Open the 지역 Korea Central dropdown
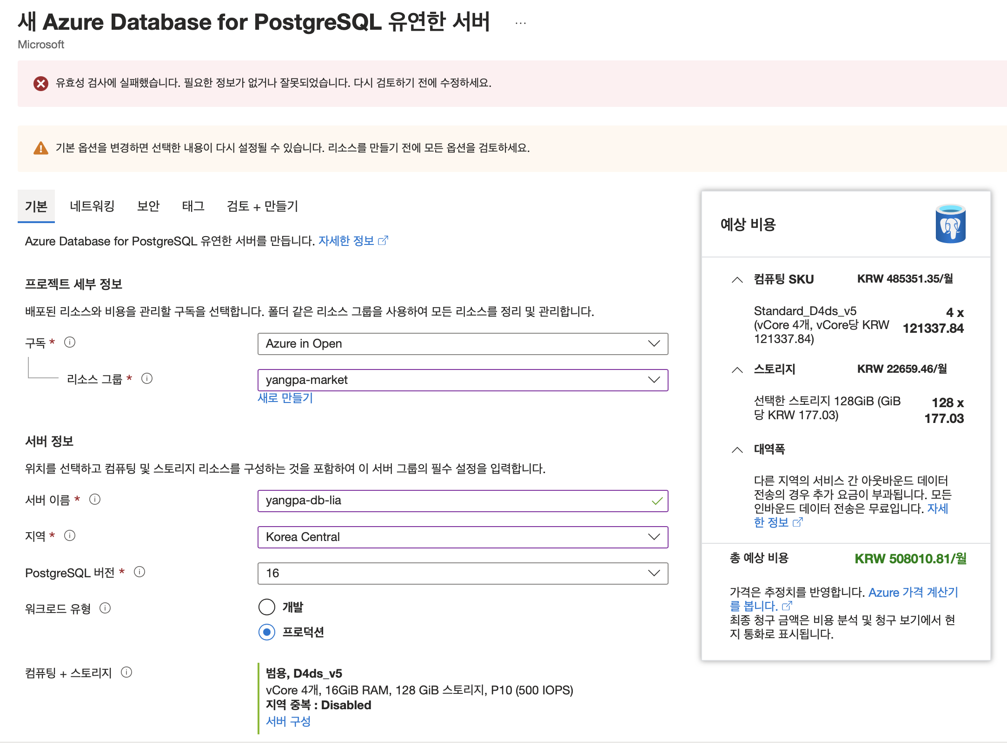1007x752 pixels. (462, 537)
